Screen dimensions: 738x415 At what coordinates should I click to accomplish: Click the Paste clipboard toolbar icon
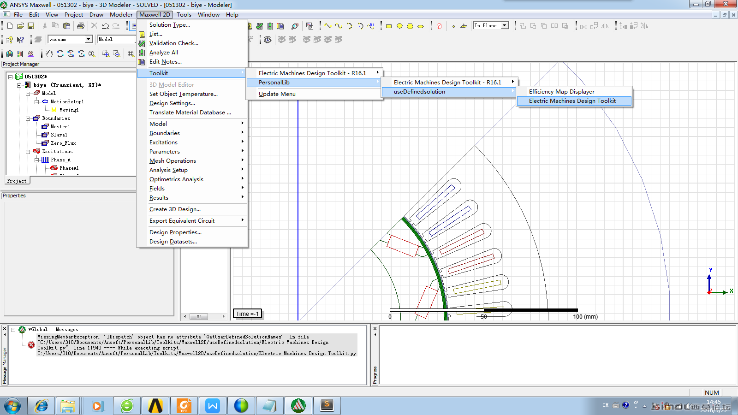click(x=66, y=26)
